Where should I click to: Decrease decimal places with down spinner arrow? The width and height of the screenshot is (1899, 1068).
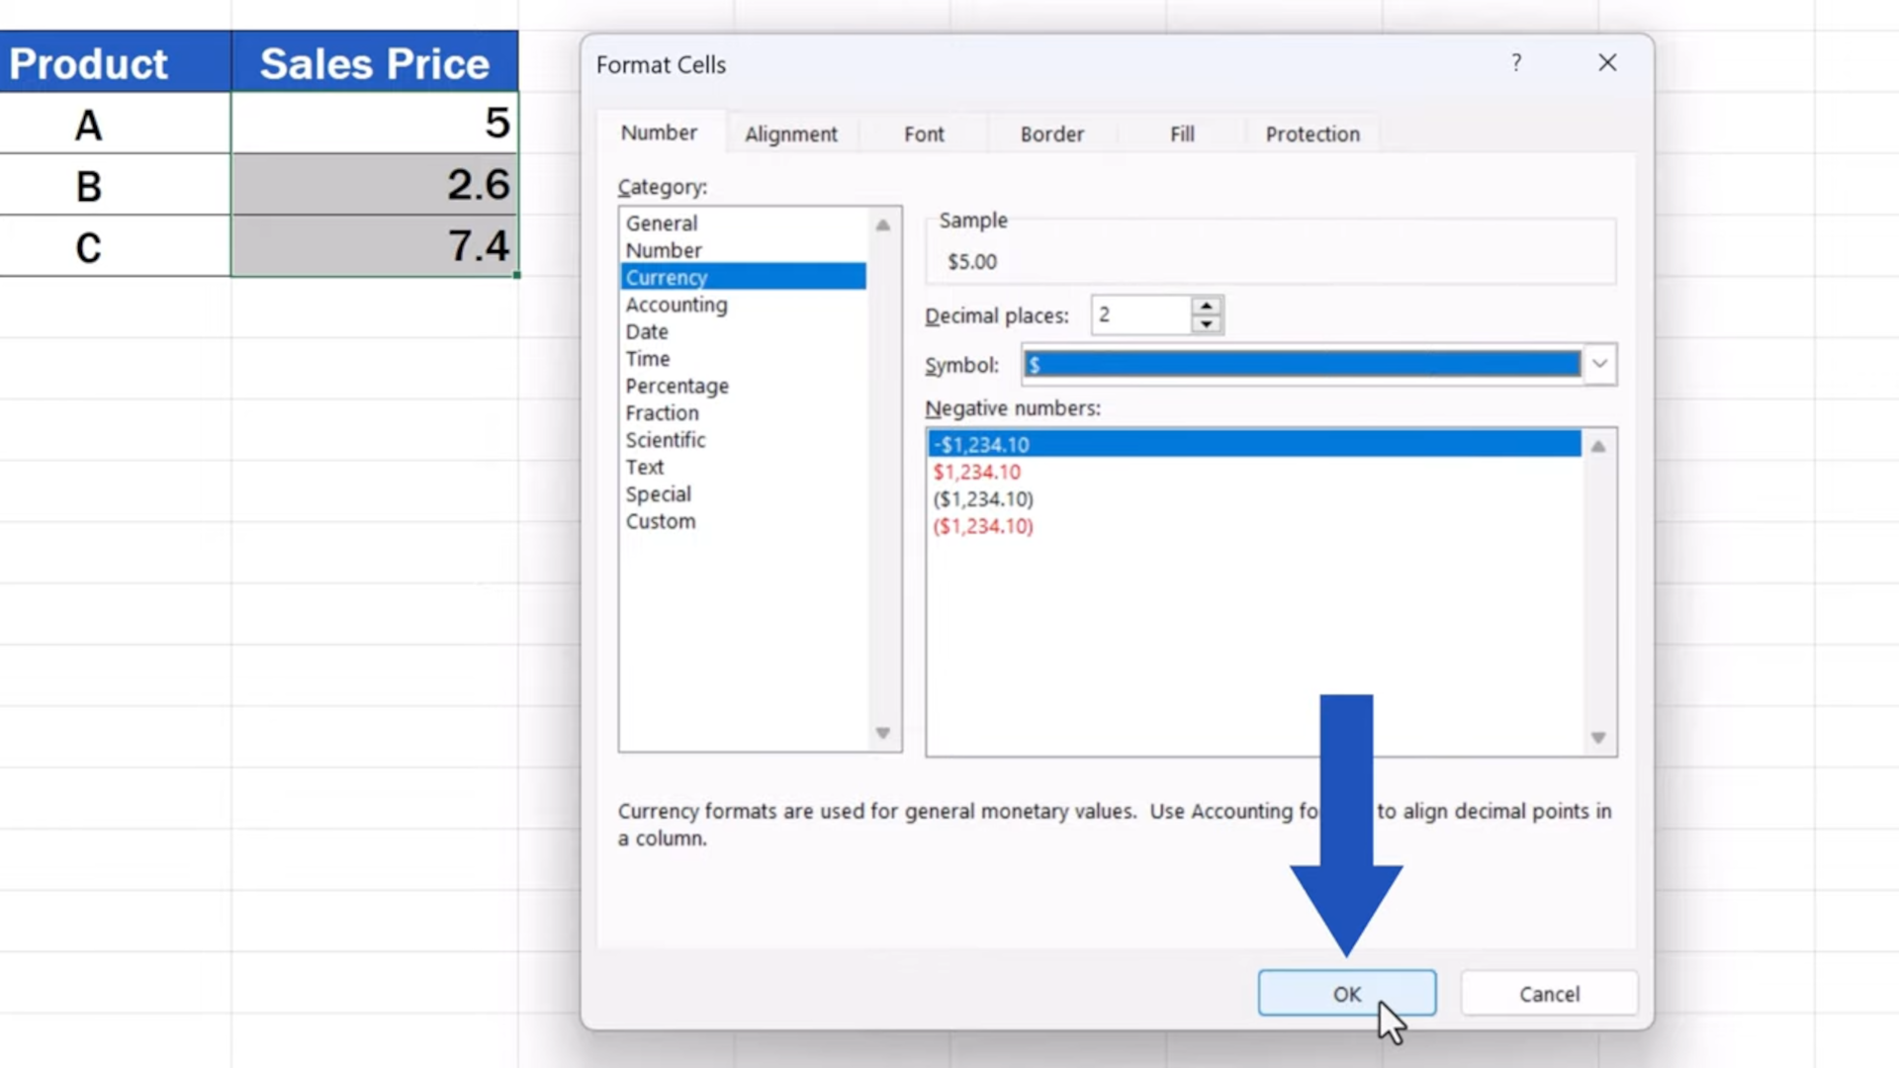(x=1206, y=323)
